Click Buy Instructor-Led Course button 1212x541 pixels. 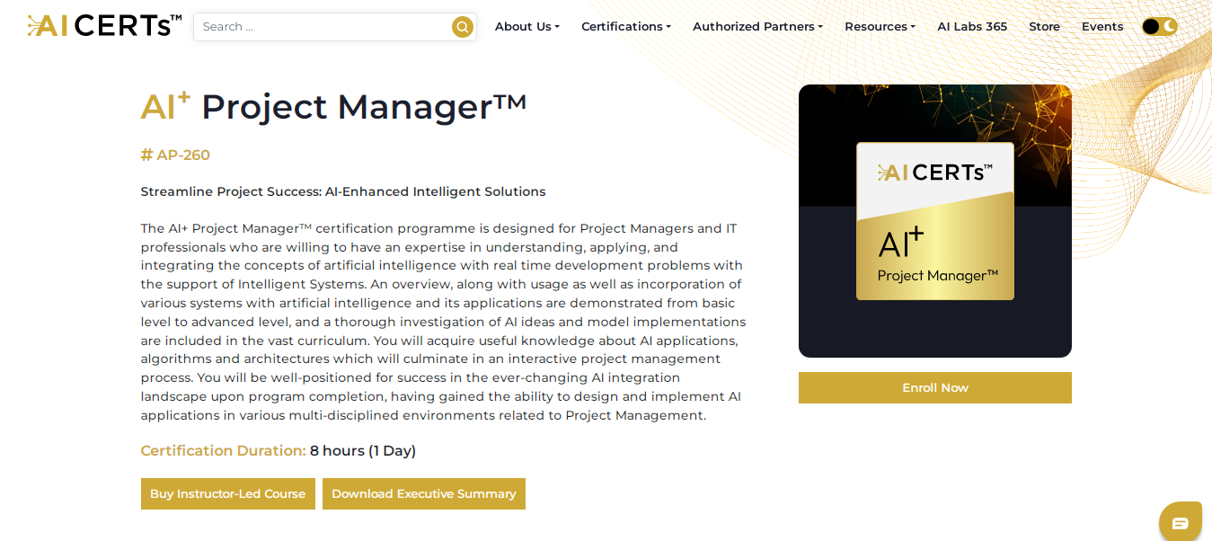[228, 493]
